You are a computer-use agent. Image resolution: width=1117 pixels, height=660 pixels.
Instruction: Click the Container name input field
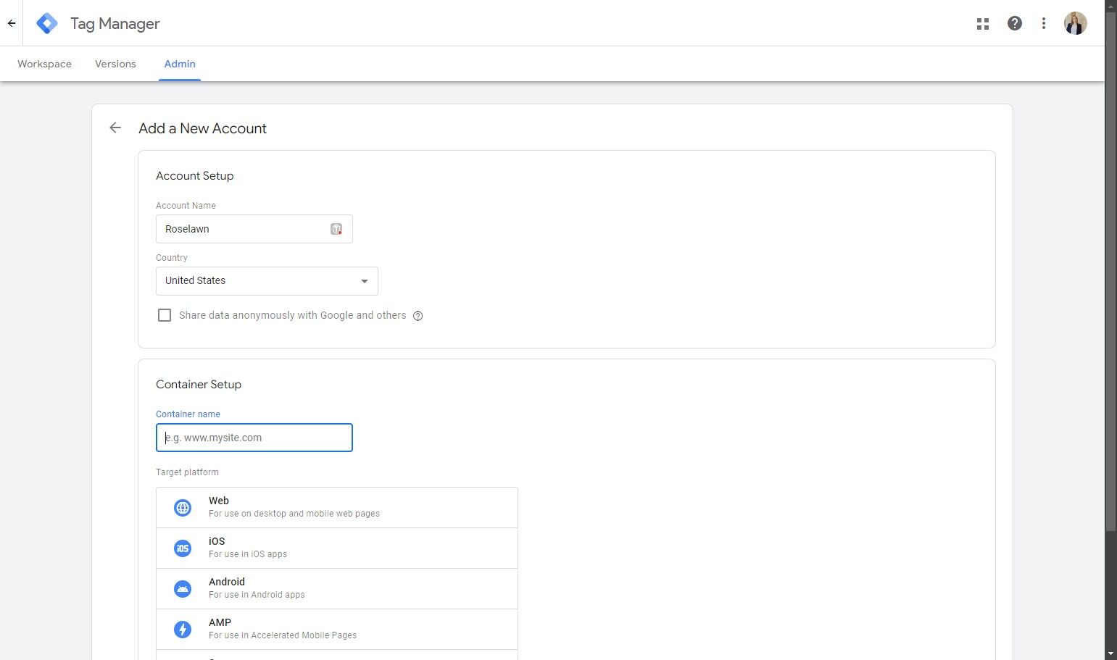254,438
